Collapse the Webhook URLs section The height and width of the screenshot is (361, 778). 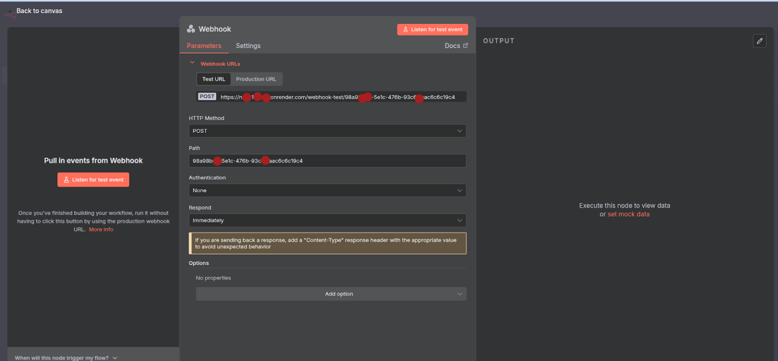pos(192,63)
